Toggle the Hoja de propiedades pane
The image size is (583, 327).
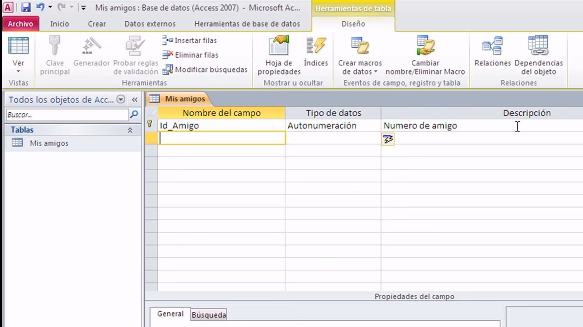point(279,55)
